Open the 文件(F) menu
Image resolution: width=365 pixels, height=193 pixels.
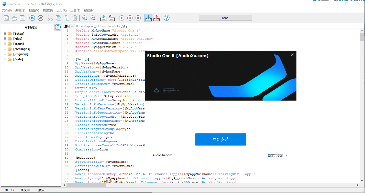click(x=7, y=11)
